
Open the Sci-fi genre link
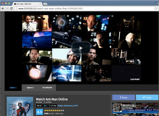point(76,106)
